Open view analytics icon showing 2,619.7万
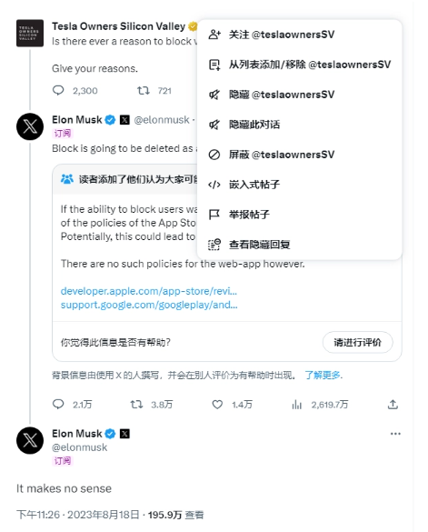Viewport: 428px width, 532px height. (297, 404)
